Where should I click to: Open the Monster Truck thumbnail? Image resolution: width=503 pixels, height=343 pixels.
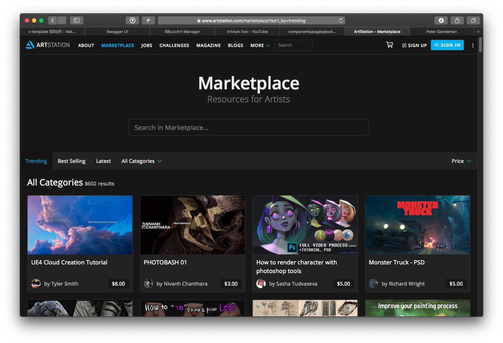418,225
